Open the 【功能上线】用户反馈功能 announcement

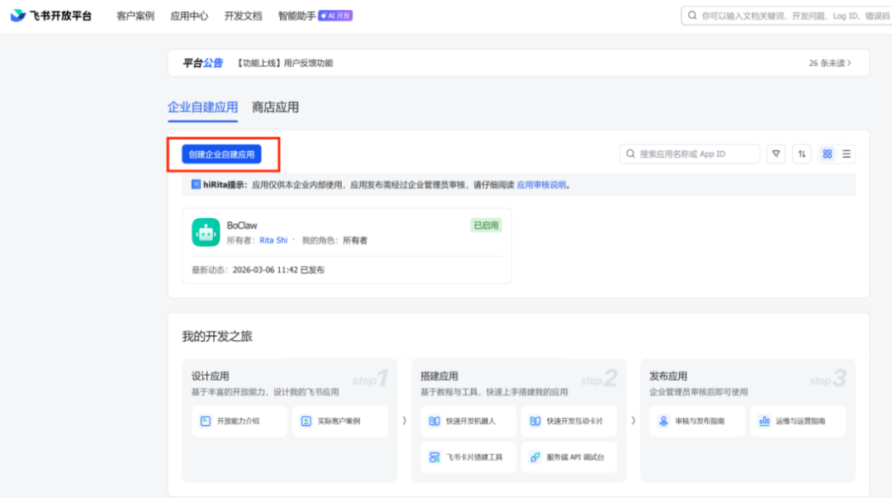click(x=284, y=63)
